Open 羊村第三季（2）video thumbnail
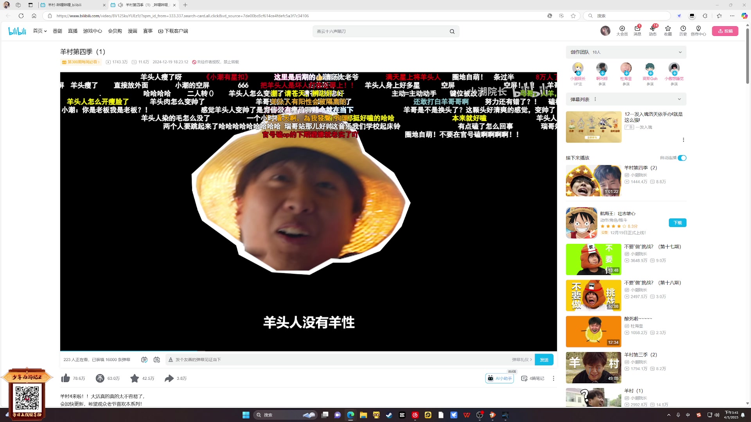 point(593,368)
